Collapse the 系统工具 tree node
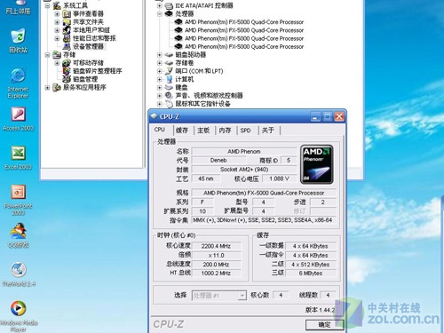Viewport: 444px width, 333px height. [47, 5]
